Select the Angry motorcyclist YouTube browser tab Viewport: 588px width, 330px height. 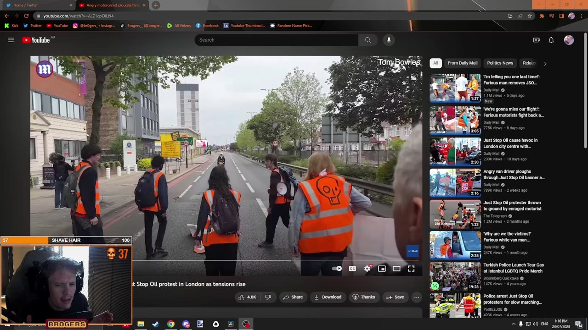[112, 5]
